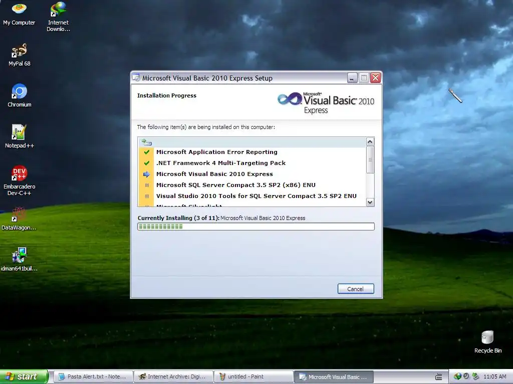This screenshot has height=384, width=513.
Task: Cancel the Visual Basic installation
Action: [x=356, y=288]
